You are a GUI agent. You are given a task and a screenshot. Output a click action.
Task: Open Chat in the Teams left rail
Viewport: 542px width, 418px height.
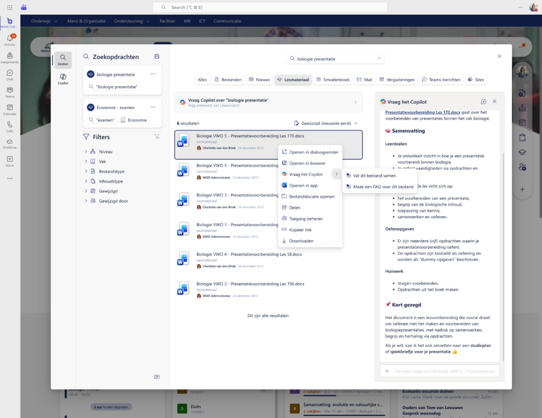coord(9,75)
